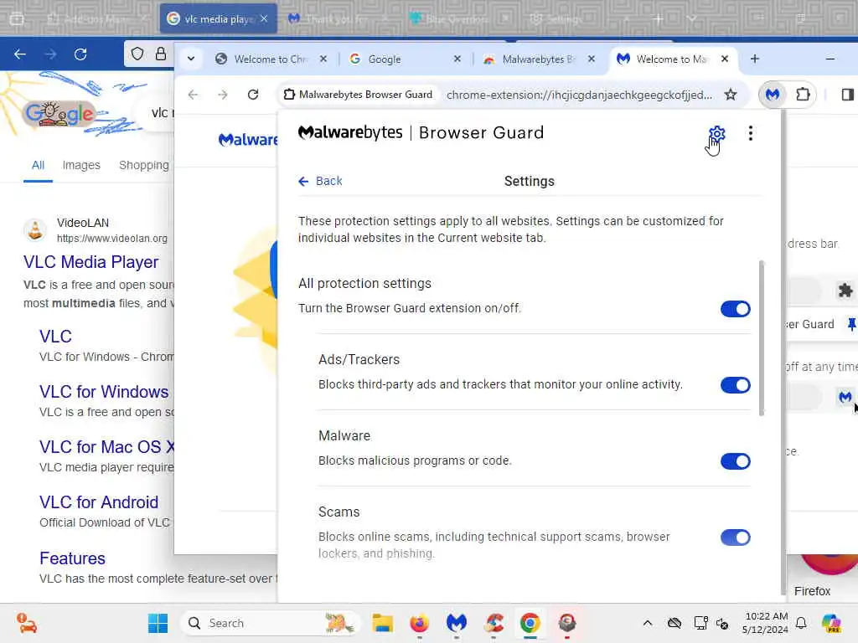Open Browser Guard settings gear icon
Image resolution: width=858 pixels, height=643 pixels.
(x=717, y=133)
